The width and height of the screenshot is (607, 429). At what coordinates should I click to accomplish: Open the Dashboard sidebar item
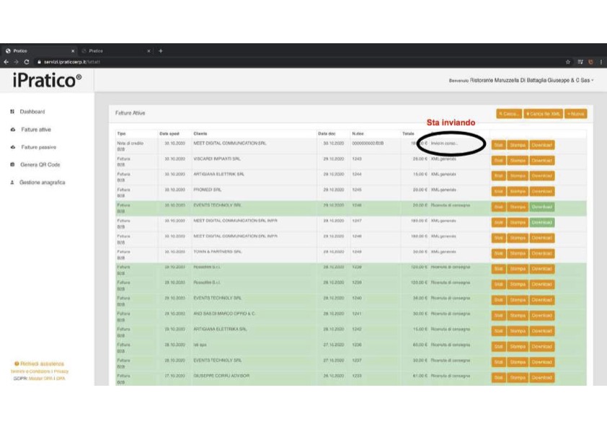pos(32,112)
